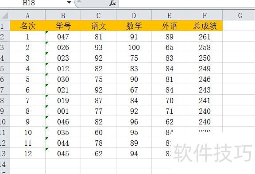This screenshot has height=174, width=255.
Task: Click the foreign language score 89
Action: click(x=169, y=37)
